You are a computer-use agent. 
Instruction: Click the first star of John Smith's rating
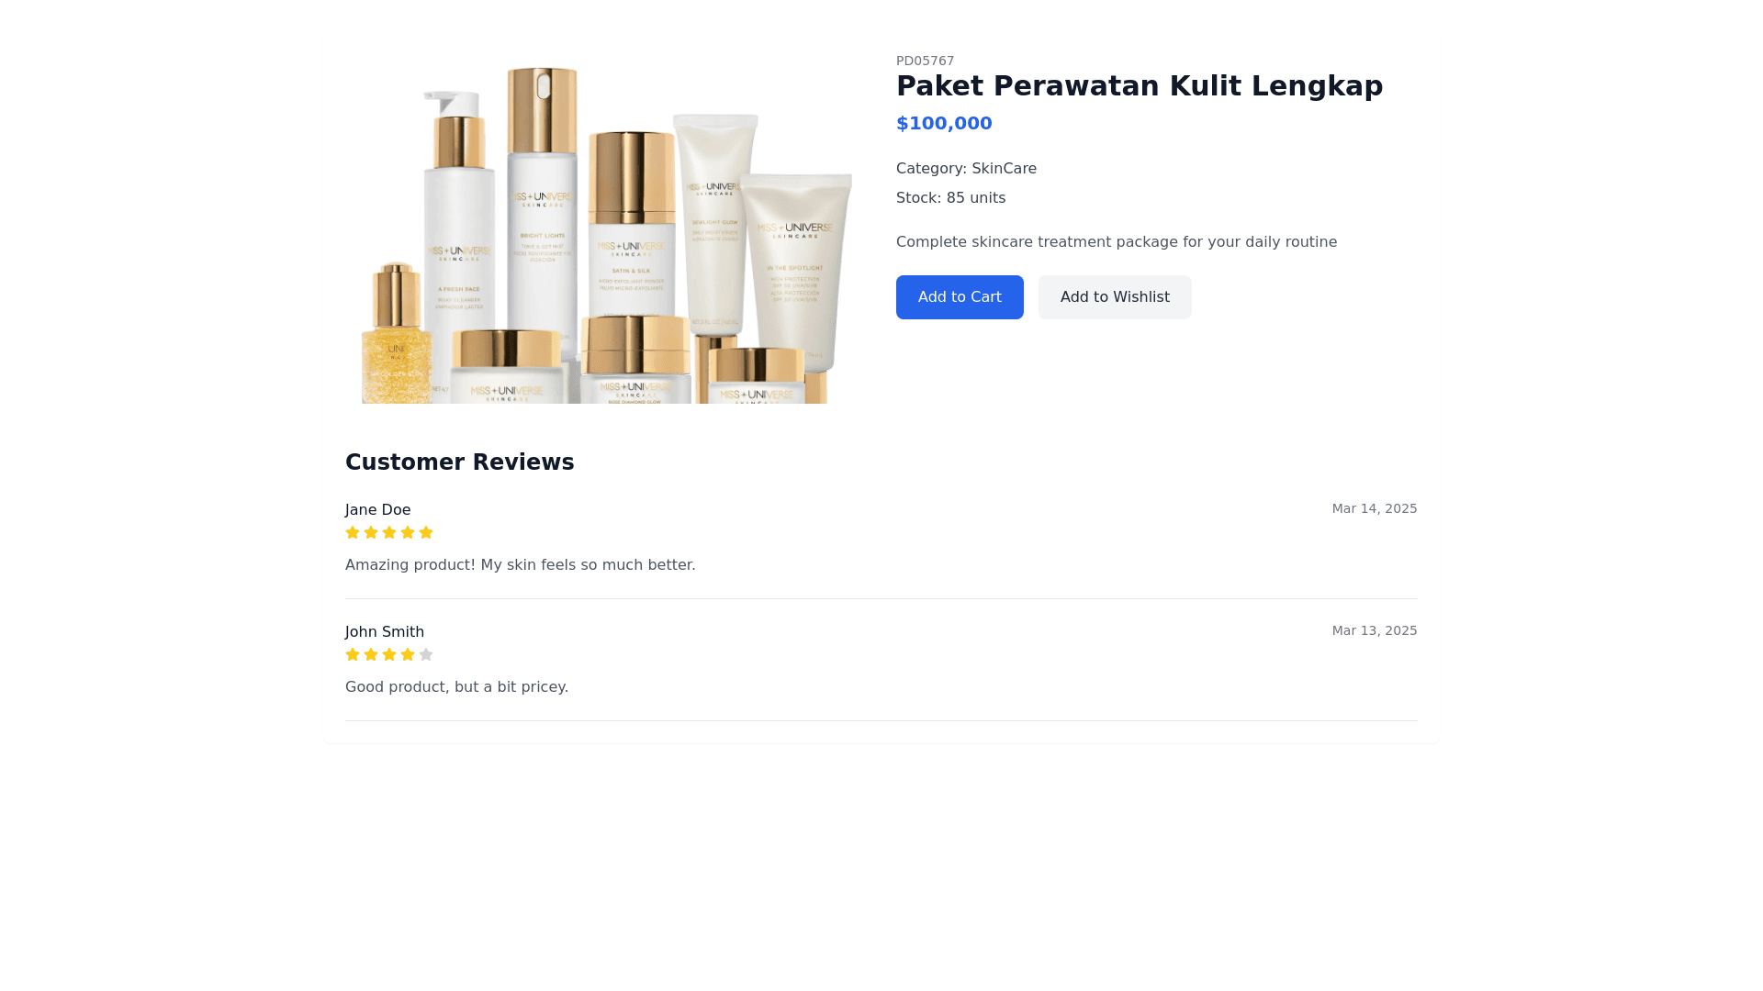[x=353, y=655]
